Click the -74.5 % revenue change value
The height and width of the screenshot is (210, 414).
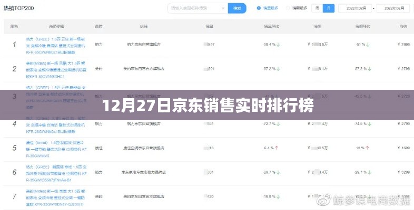tap(360, 124)
